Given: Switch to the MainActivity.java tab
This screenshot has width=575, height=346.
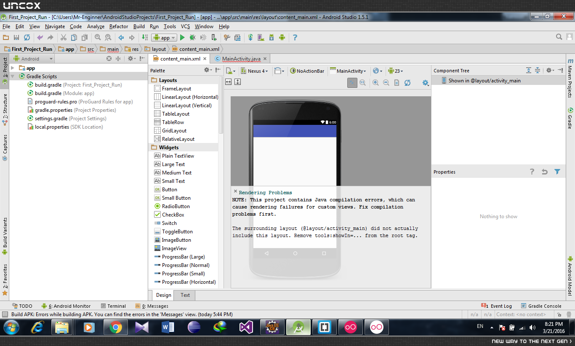Looking at the screenshot, I should tap(241, 59).
